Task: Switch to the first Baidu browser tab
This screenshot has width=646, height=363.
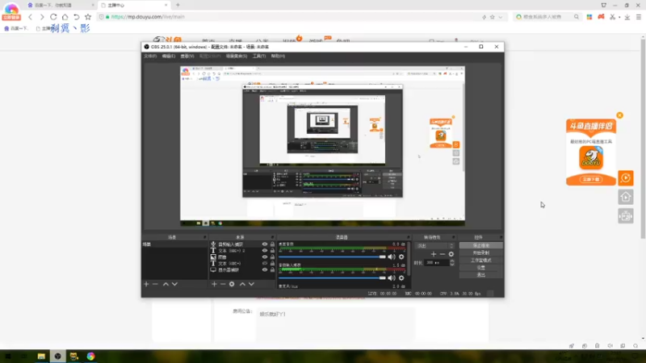Action: [60, 5]
